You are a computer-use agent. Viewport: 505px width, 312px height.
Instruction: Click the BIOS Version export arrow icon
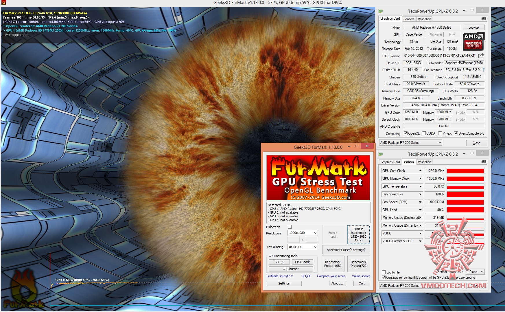[x=481, y=56]
